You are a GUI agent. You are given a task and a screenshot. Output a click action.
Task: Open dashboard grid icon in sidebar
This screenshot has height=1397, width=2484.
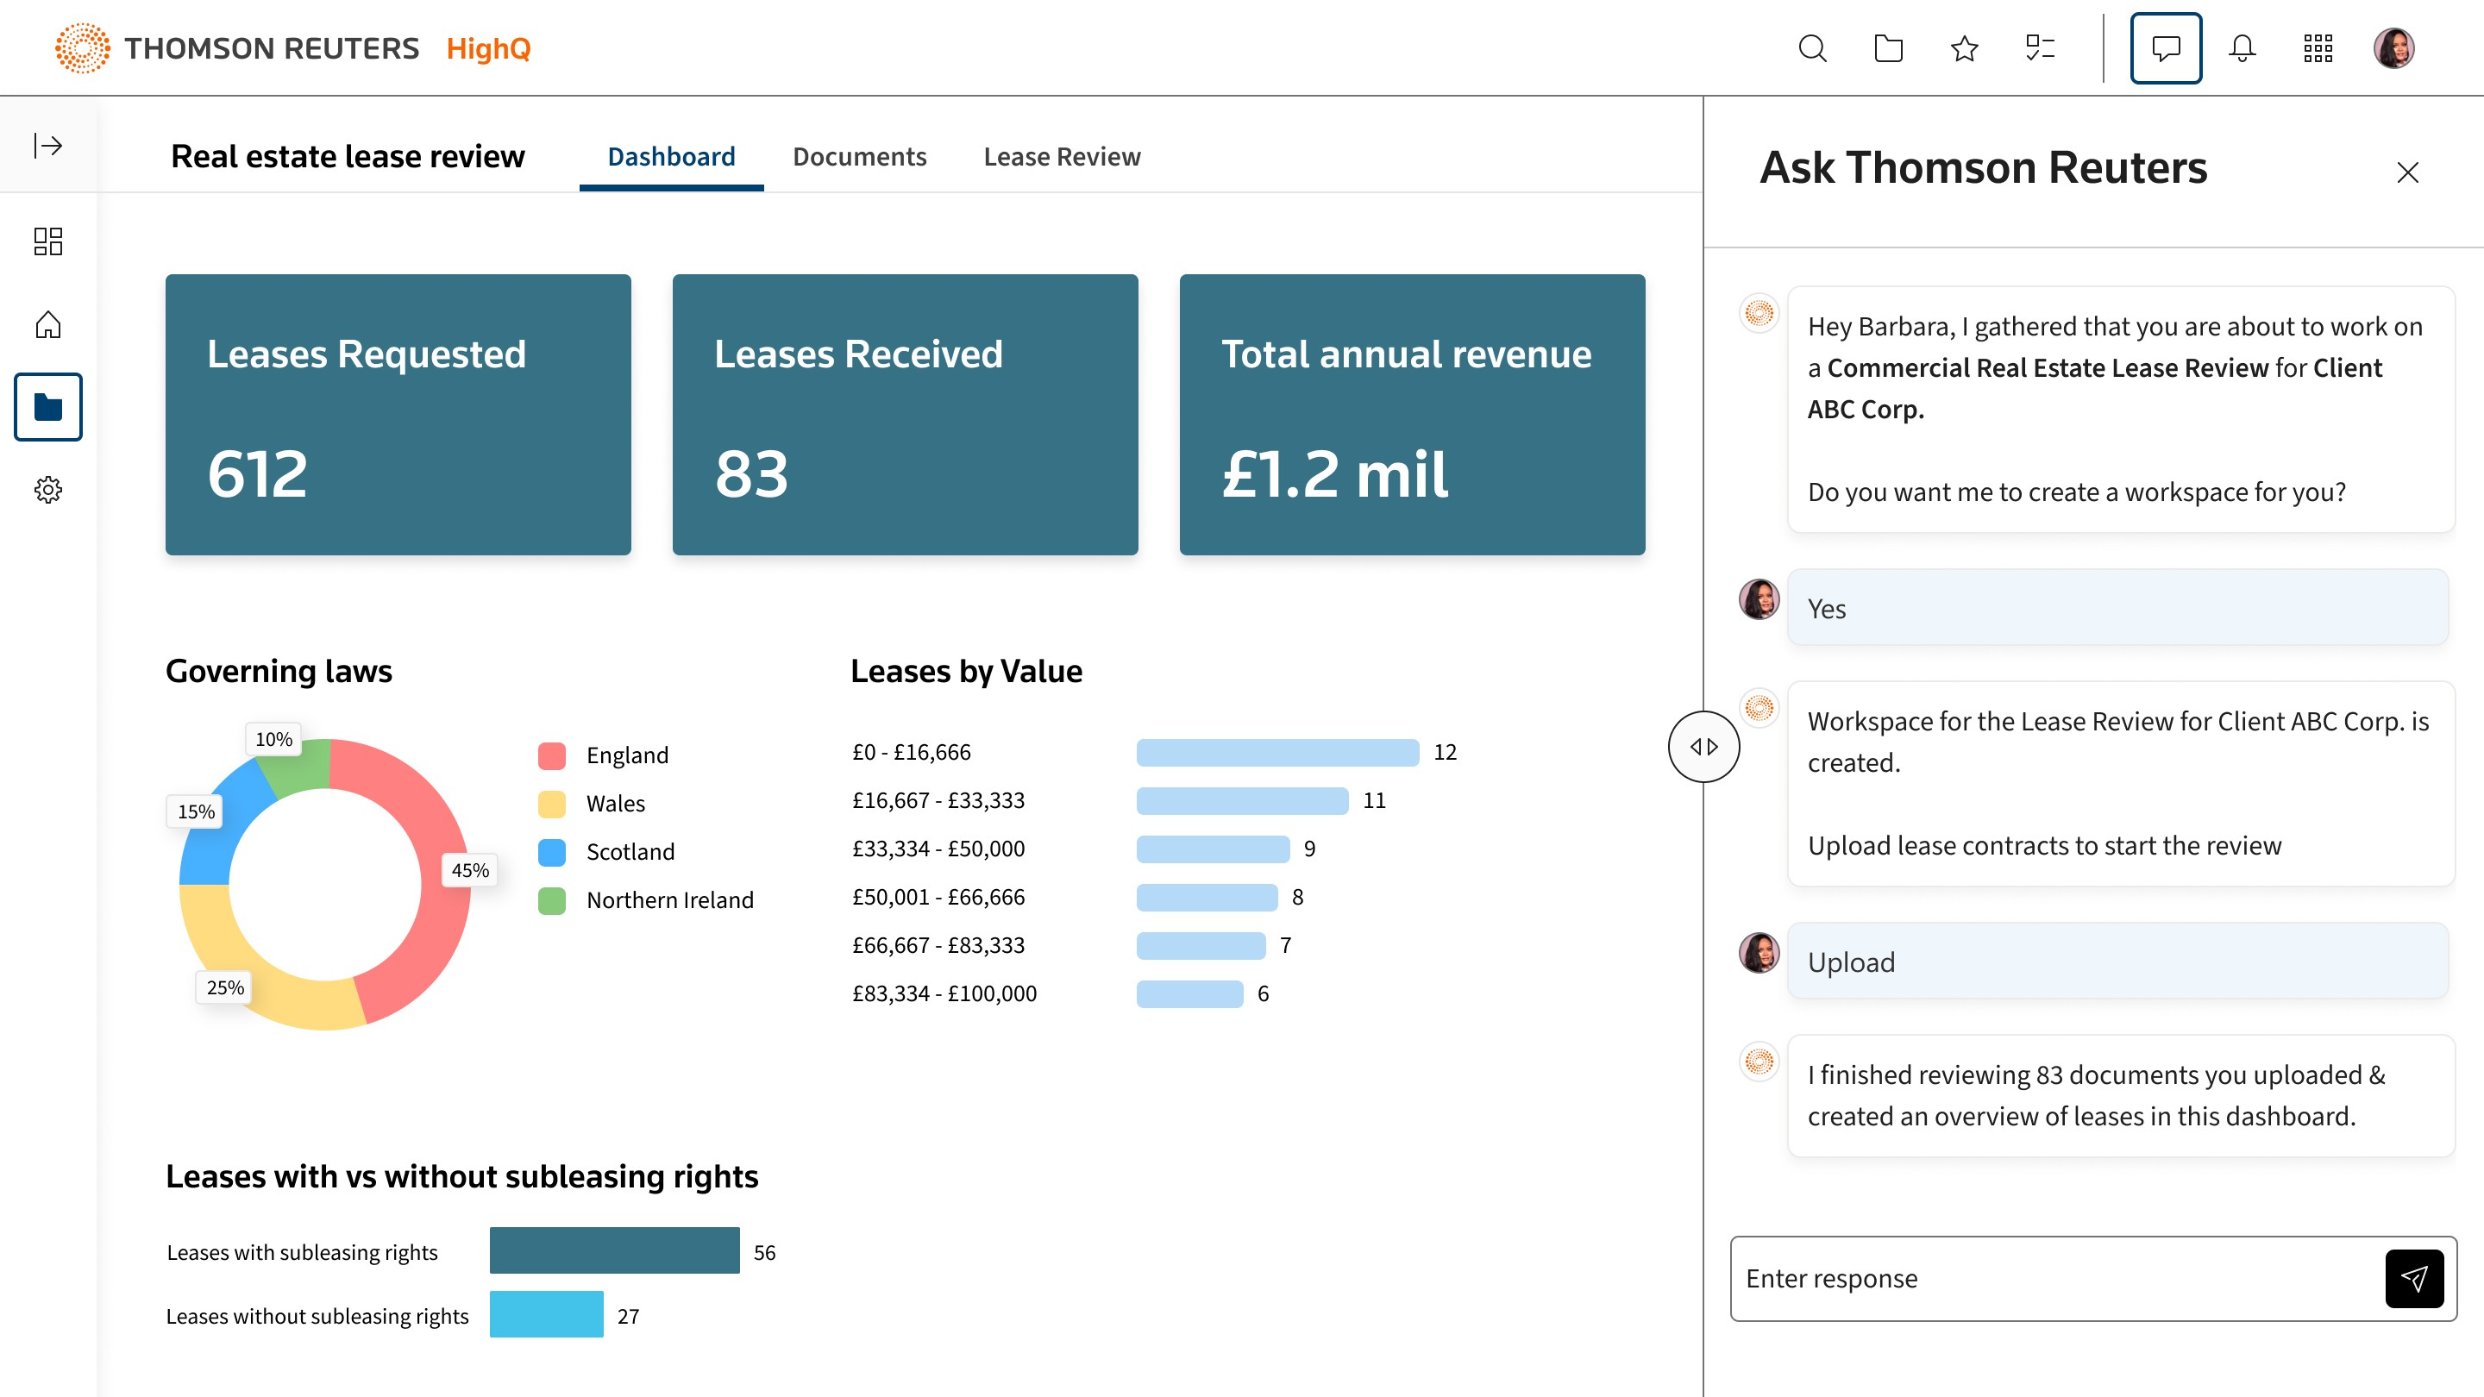coord(48,241)
